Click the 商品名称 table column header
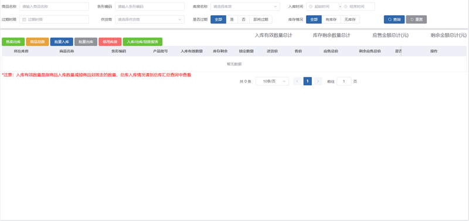This screenshot has height=221, width=469. click(x=67, y=51)
